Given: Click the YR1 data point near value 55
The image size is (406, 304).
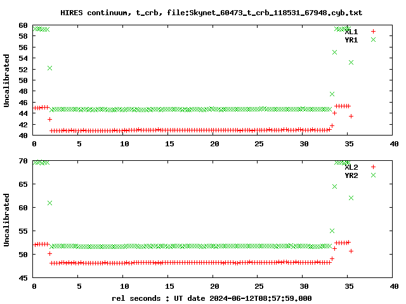Looking at the screenshot, I should click(x=334, y=52).
